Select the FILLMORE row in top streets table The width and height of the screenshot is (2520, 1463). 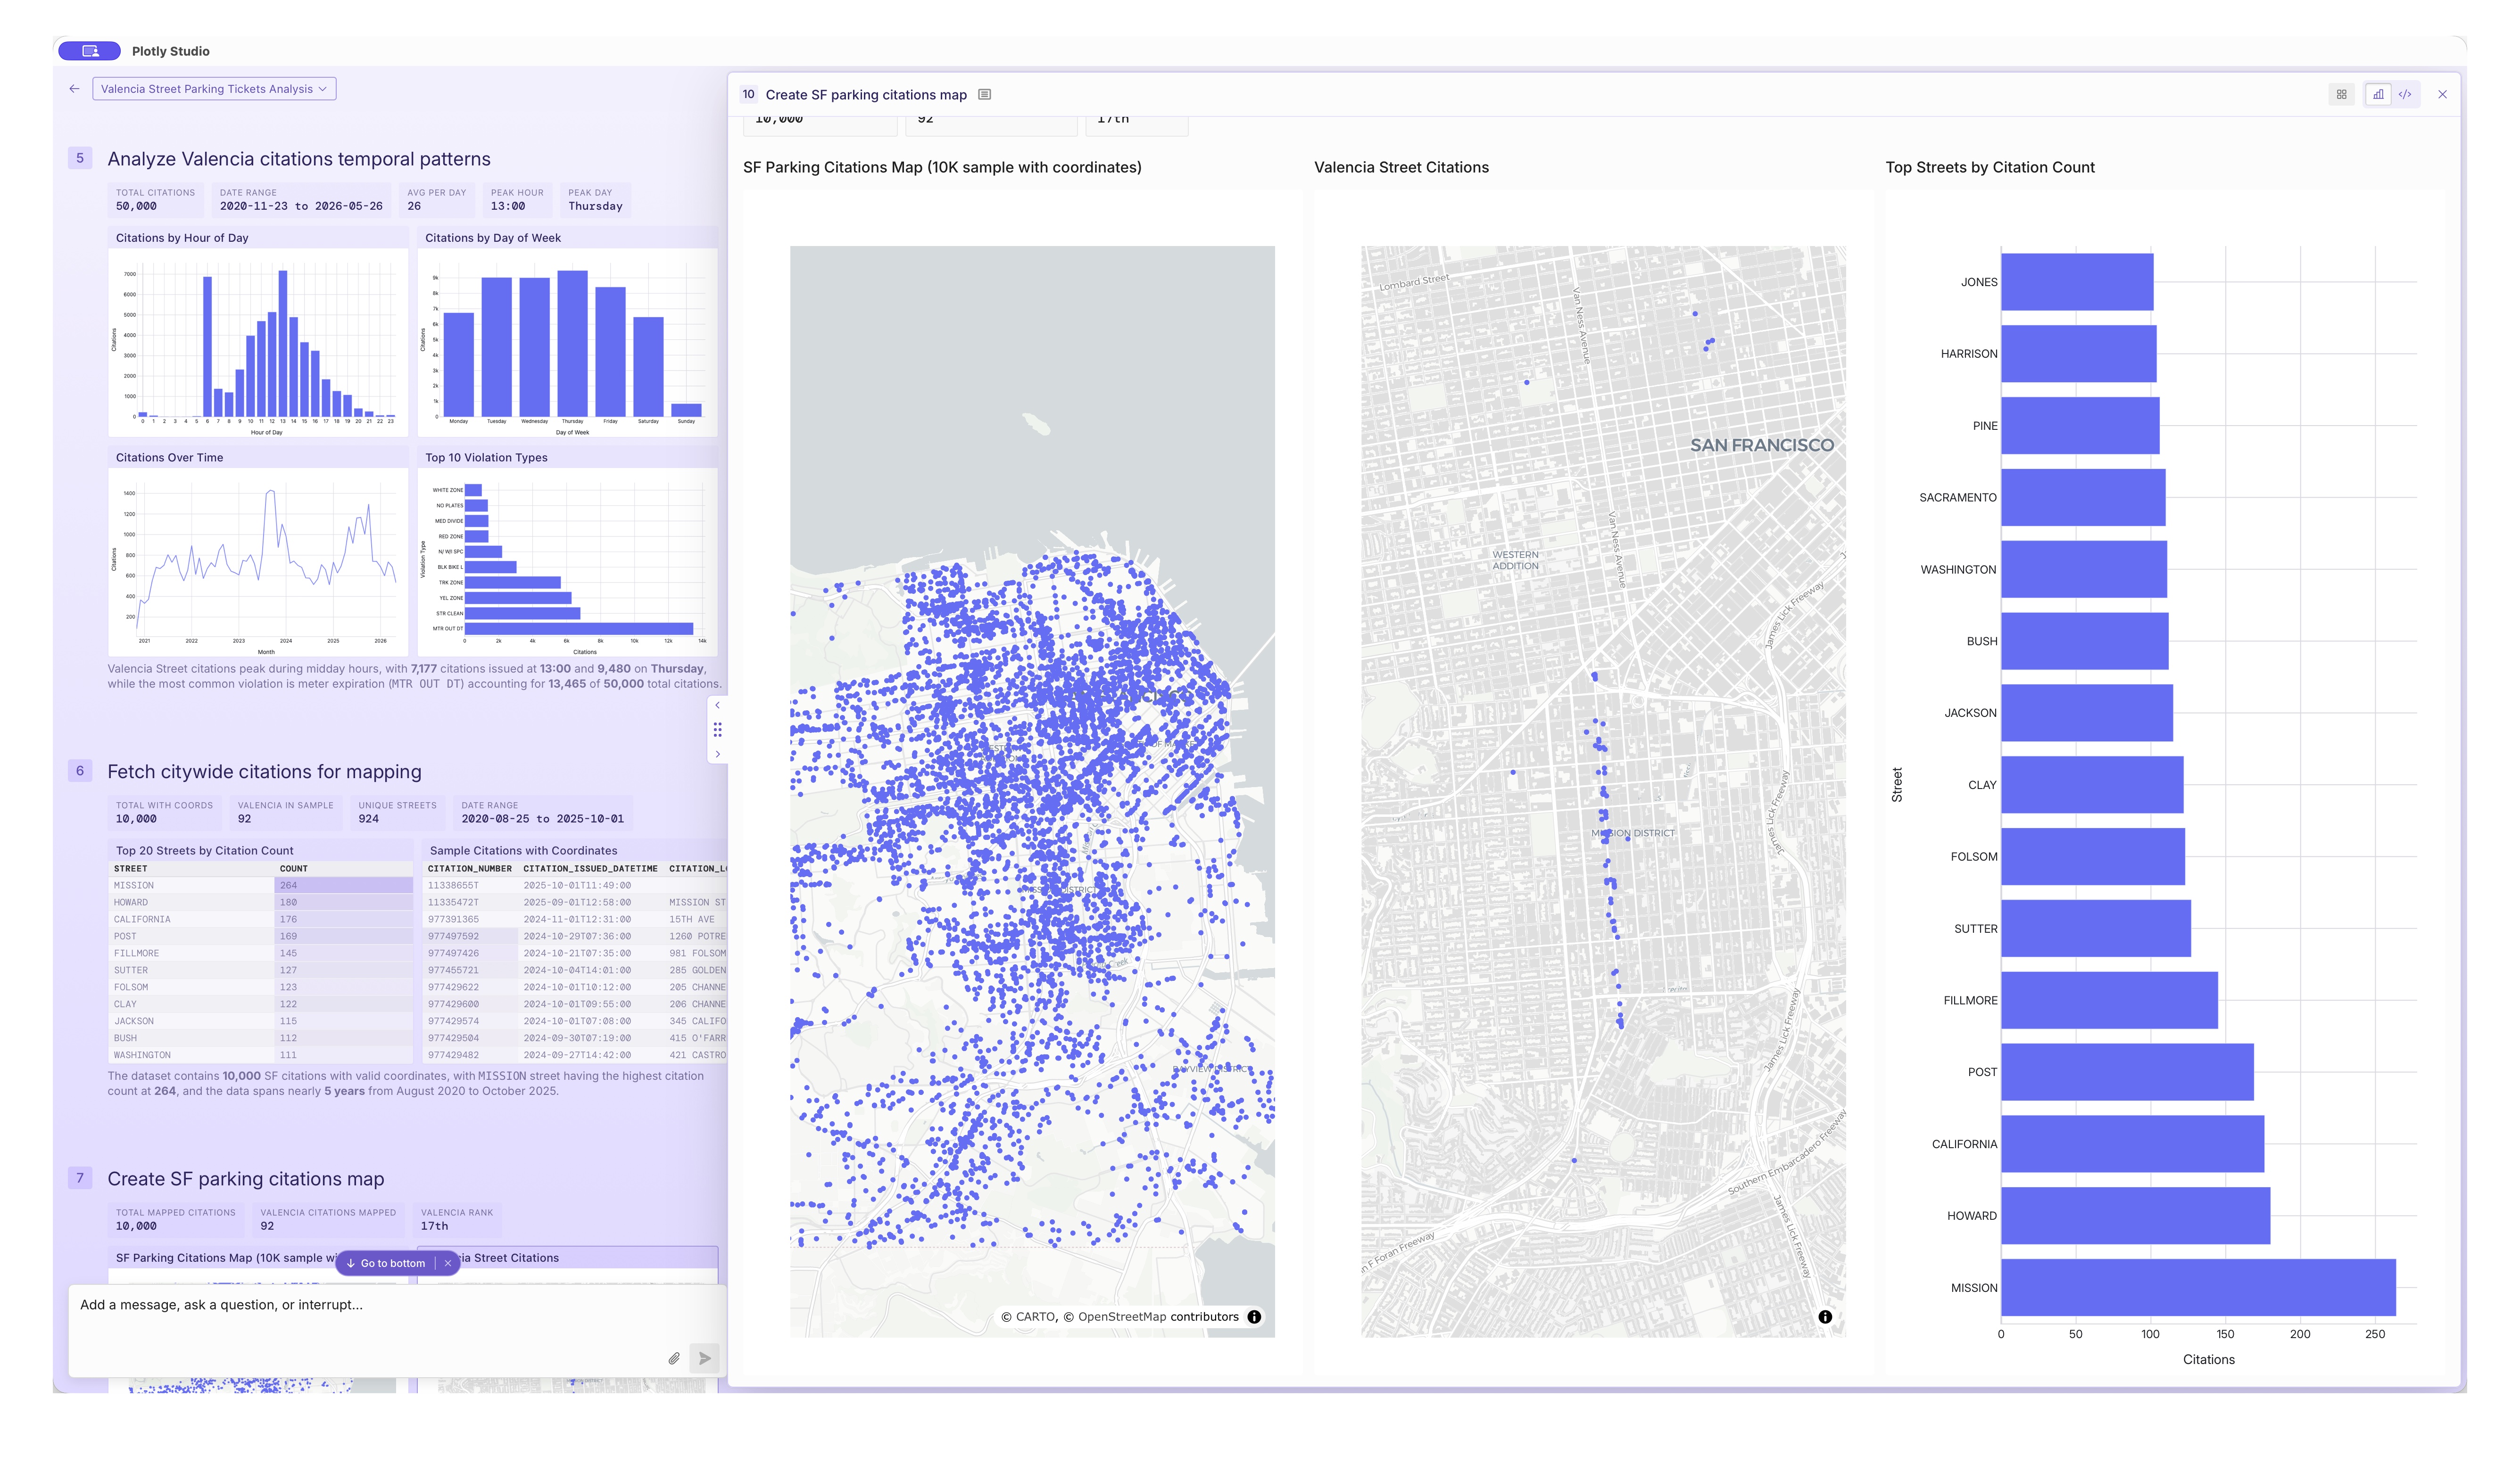pos(260,954)
